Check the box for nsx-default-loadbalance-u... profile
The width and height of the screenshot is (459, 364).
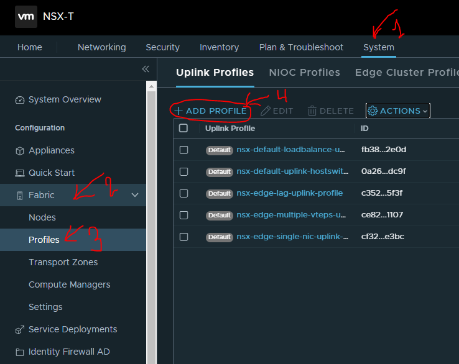pos(183,150)
